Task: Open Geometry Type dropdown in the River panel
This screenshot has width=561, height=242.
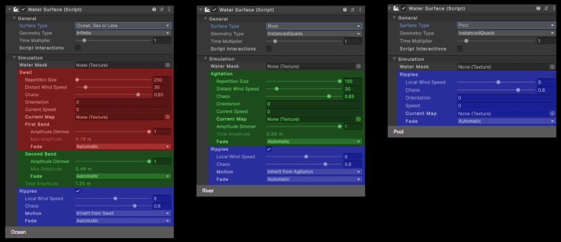Action: click(314, 34)
